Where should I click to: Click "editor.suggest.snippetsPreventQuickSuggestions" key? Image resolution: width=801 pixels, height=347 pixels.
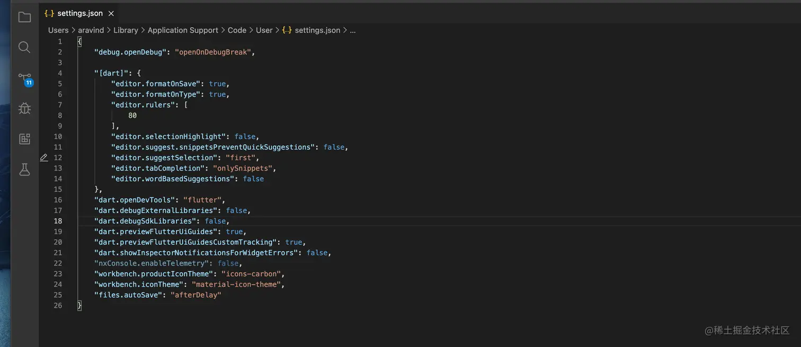tap(213, 147)
